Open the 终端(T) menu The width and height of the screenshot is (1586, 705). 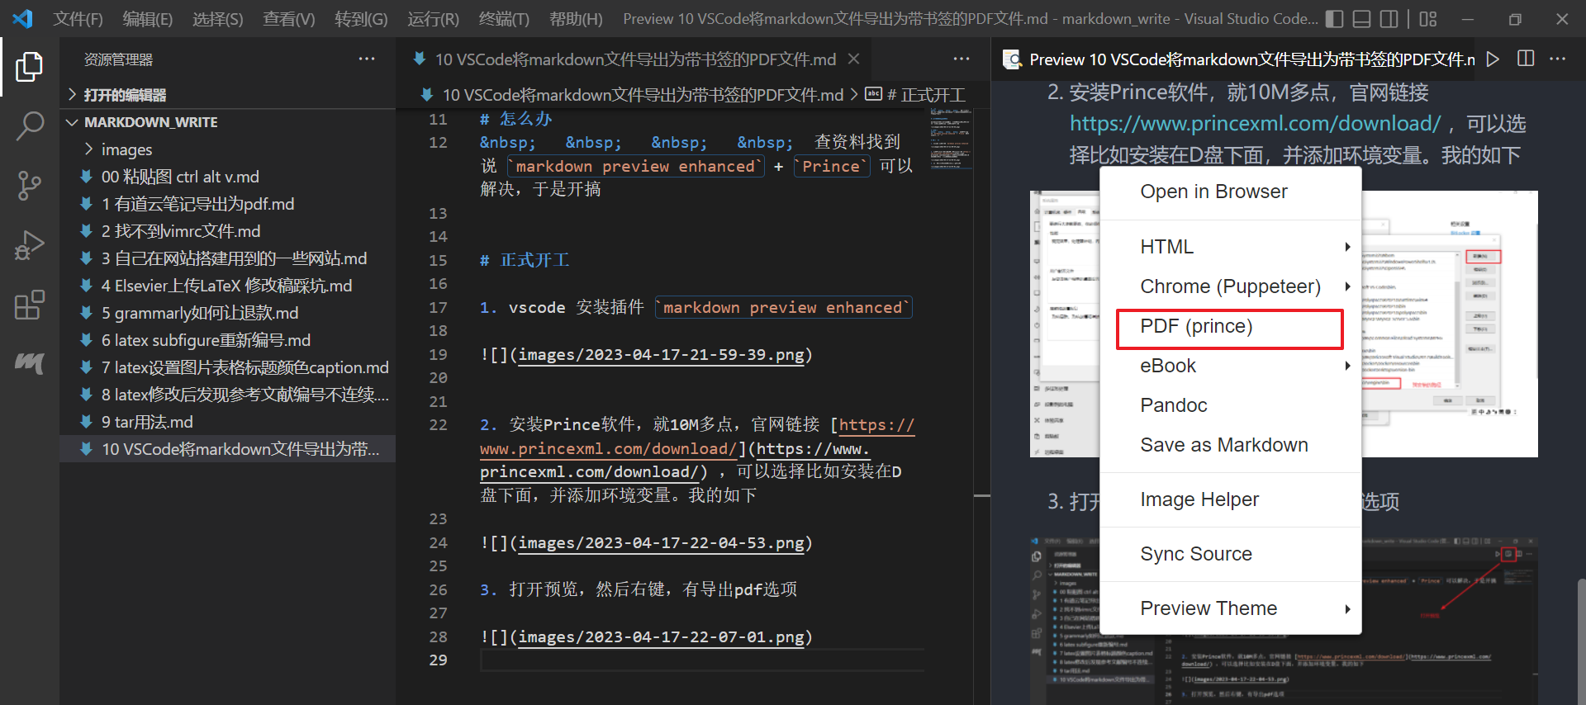point(504,18)
